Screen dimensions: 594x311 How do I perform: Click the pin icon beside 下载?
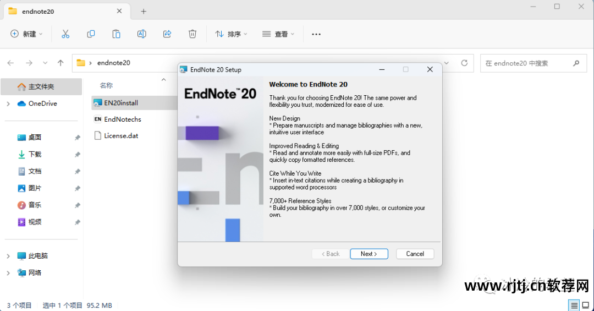[x=78, y=155]
